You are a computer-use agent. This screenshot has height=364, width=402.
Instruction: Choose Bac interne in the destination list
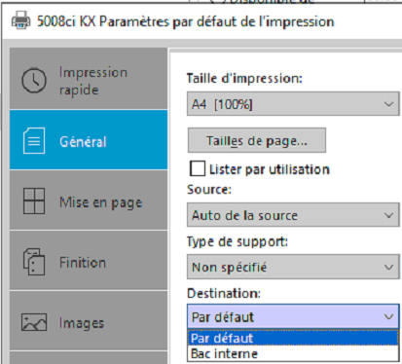pos(293,353)
